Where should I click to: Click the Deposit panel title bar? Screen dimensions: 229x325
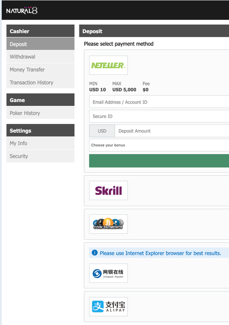point(154,31)
